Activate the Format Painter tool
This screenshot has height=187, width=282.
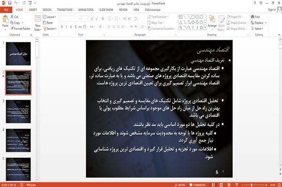[x=20, y=29]
